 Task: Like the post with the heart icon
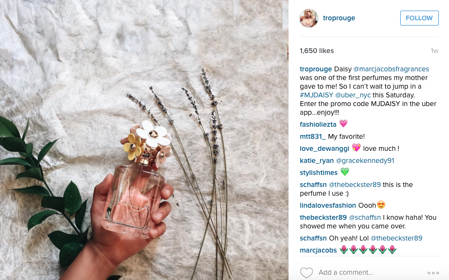point(306,273)
